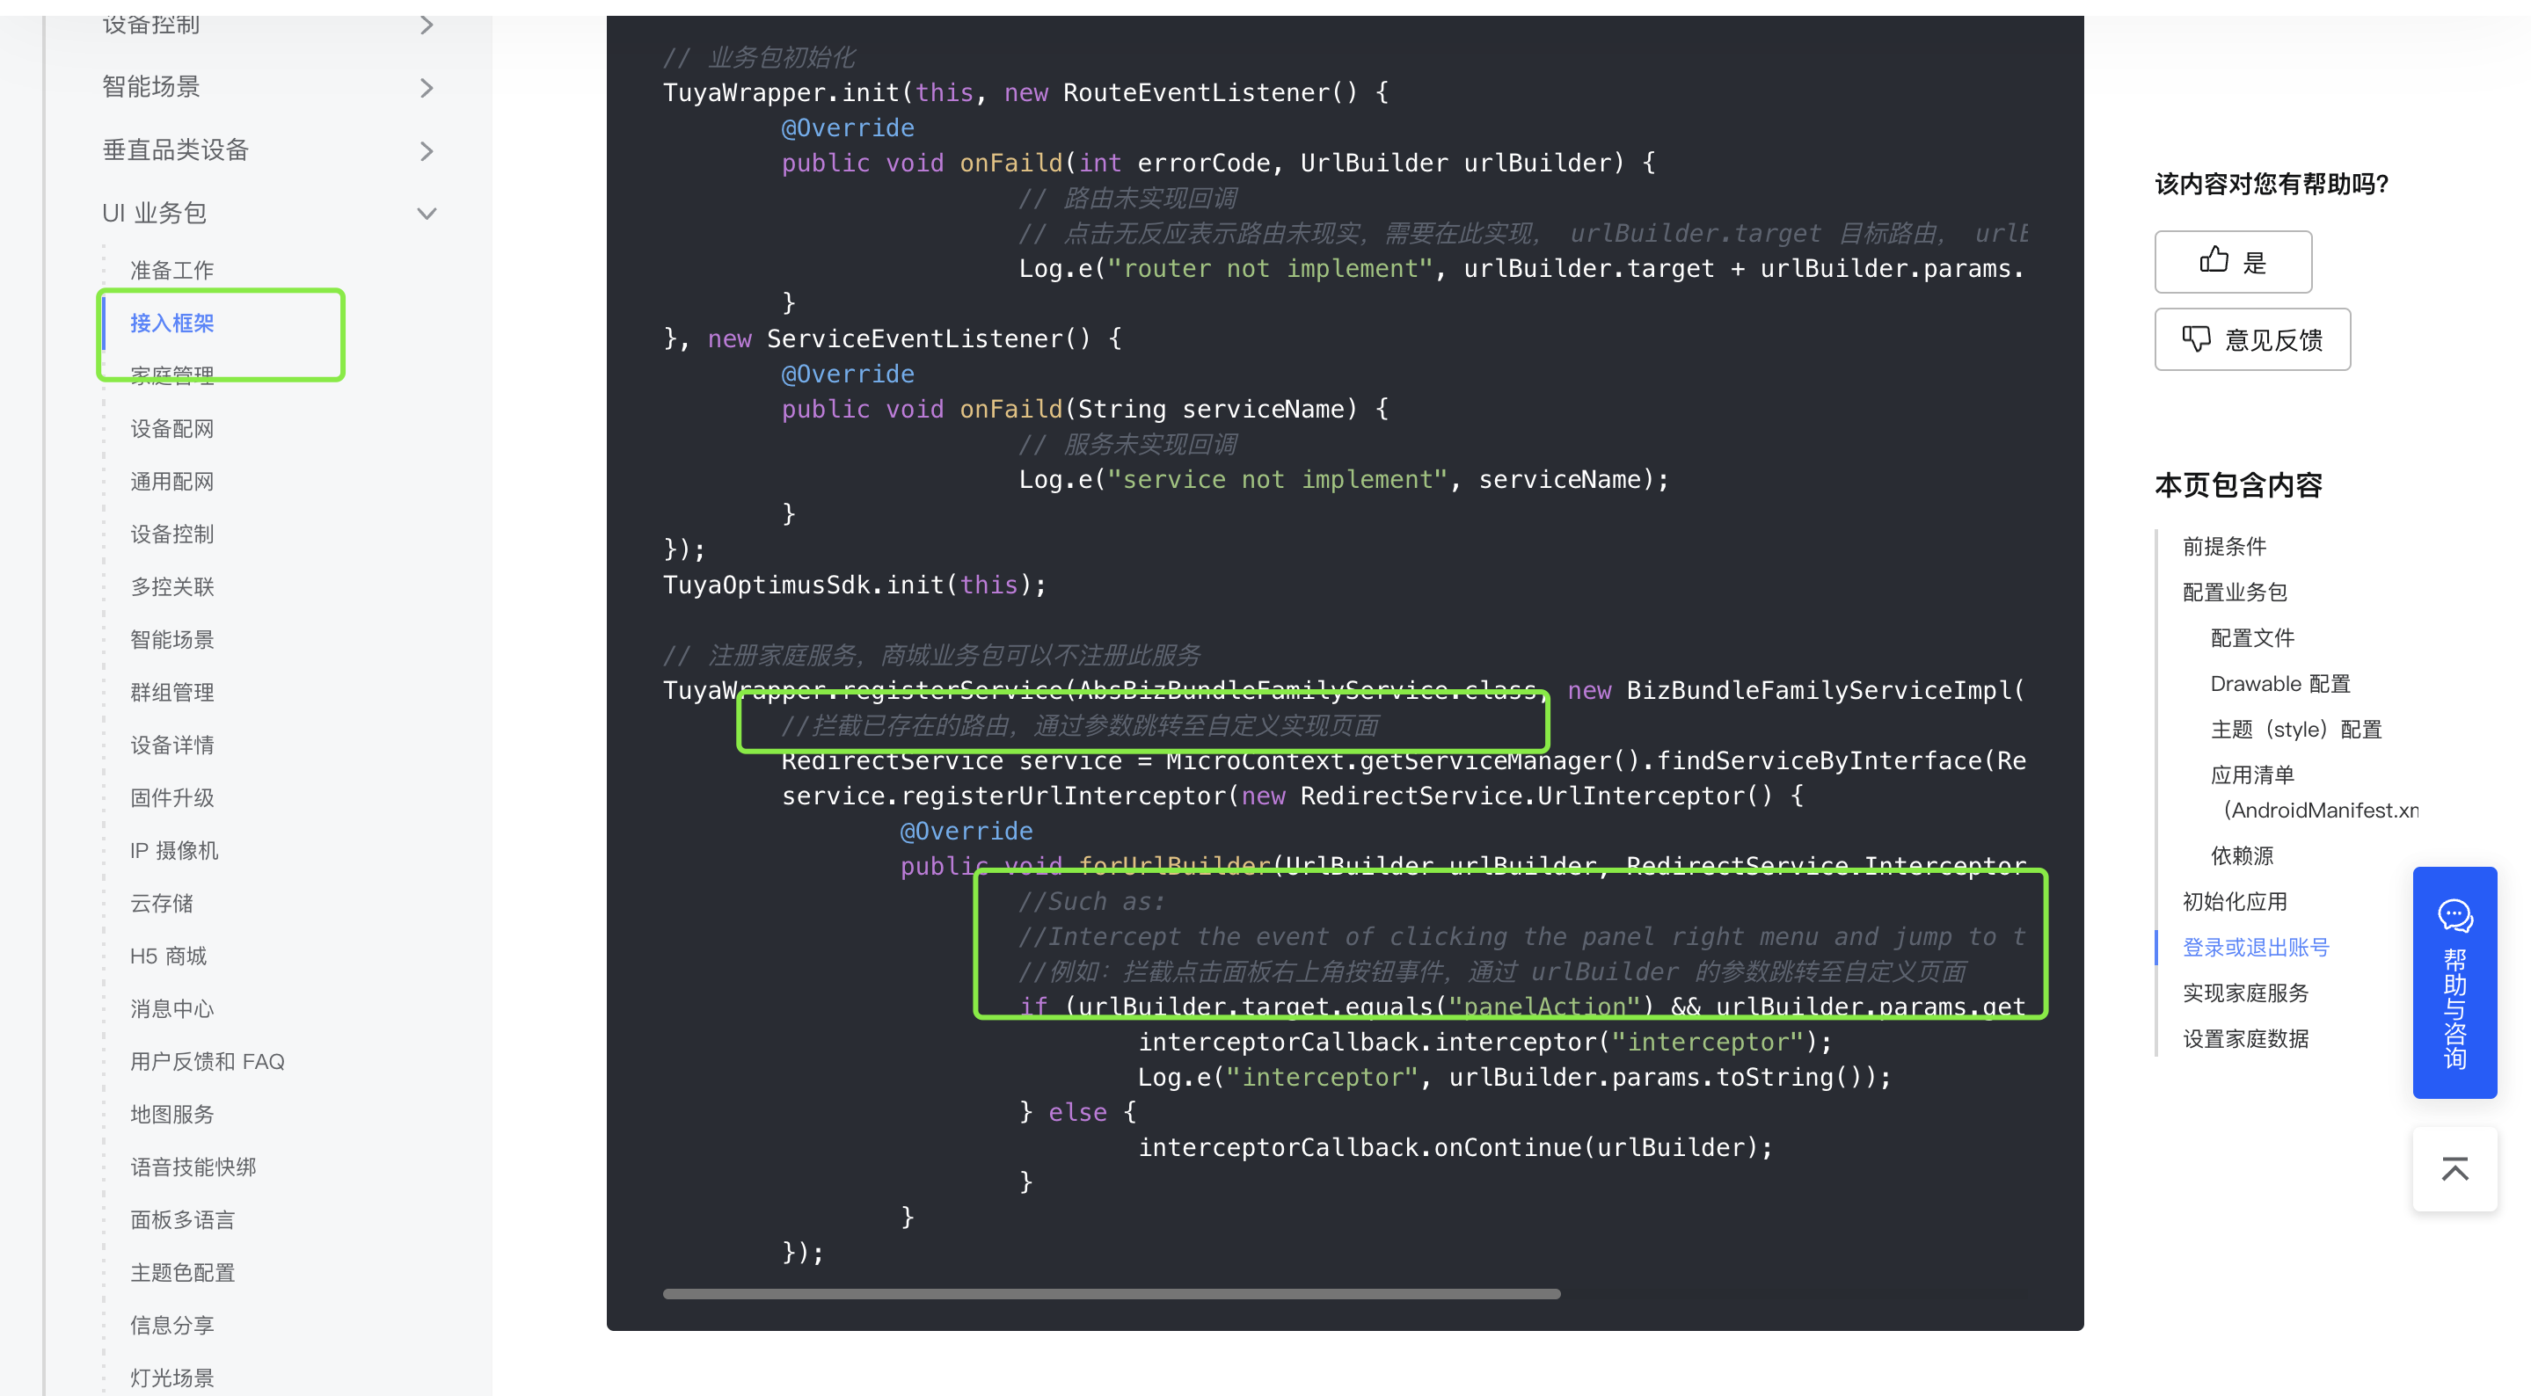
Task: Open 智能场景 top-level section
Action: [x=151, y=86]
